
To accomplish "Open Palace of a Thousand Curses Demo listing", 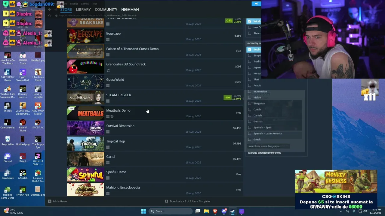I will click(155, 51).
